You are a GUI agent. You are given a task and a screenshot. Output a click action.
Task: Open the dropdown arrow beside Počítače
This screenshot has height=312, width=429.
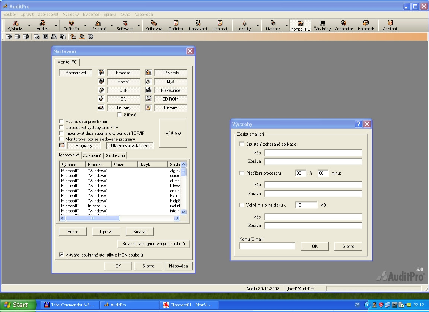[85, 26]
